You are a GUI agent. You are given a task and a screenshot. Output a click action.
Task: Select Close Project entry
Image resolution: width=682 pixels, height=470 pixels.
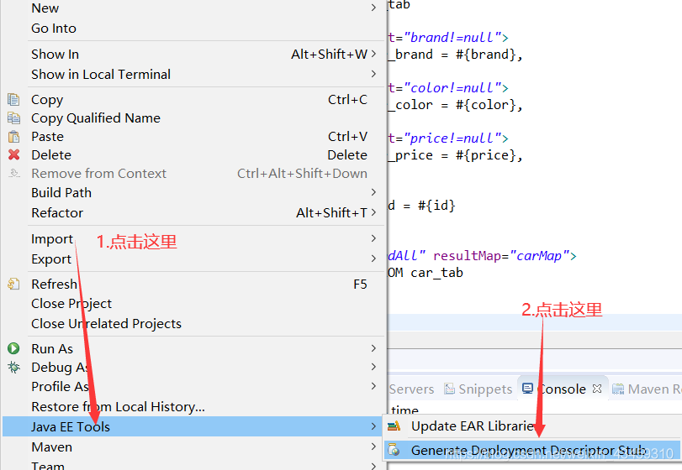click(193, 303)
